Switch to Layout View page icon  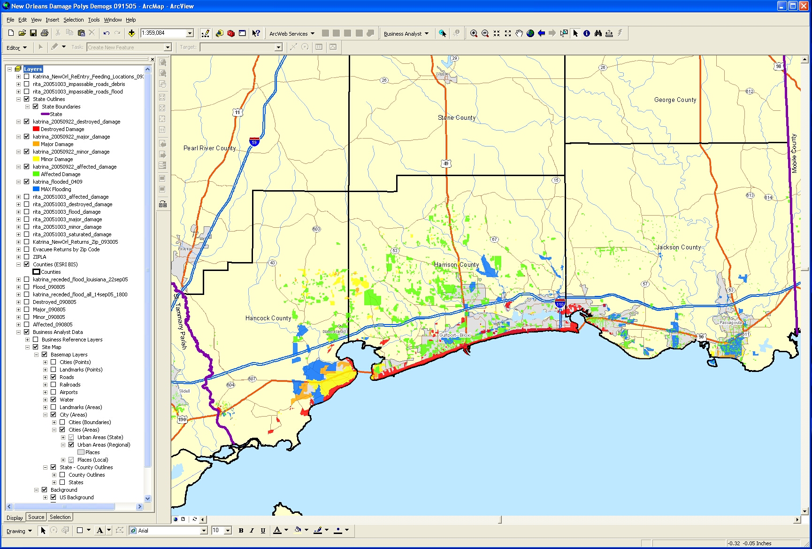(x=183, y=519)
